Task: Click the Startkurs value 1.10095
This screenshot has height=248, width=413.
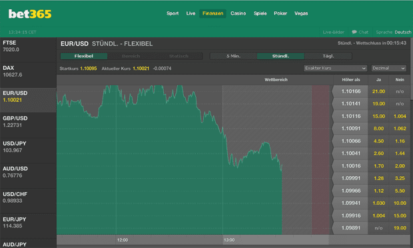Action: tap(89, 68)
